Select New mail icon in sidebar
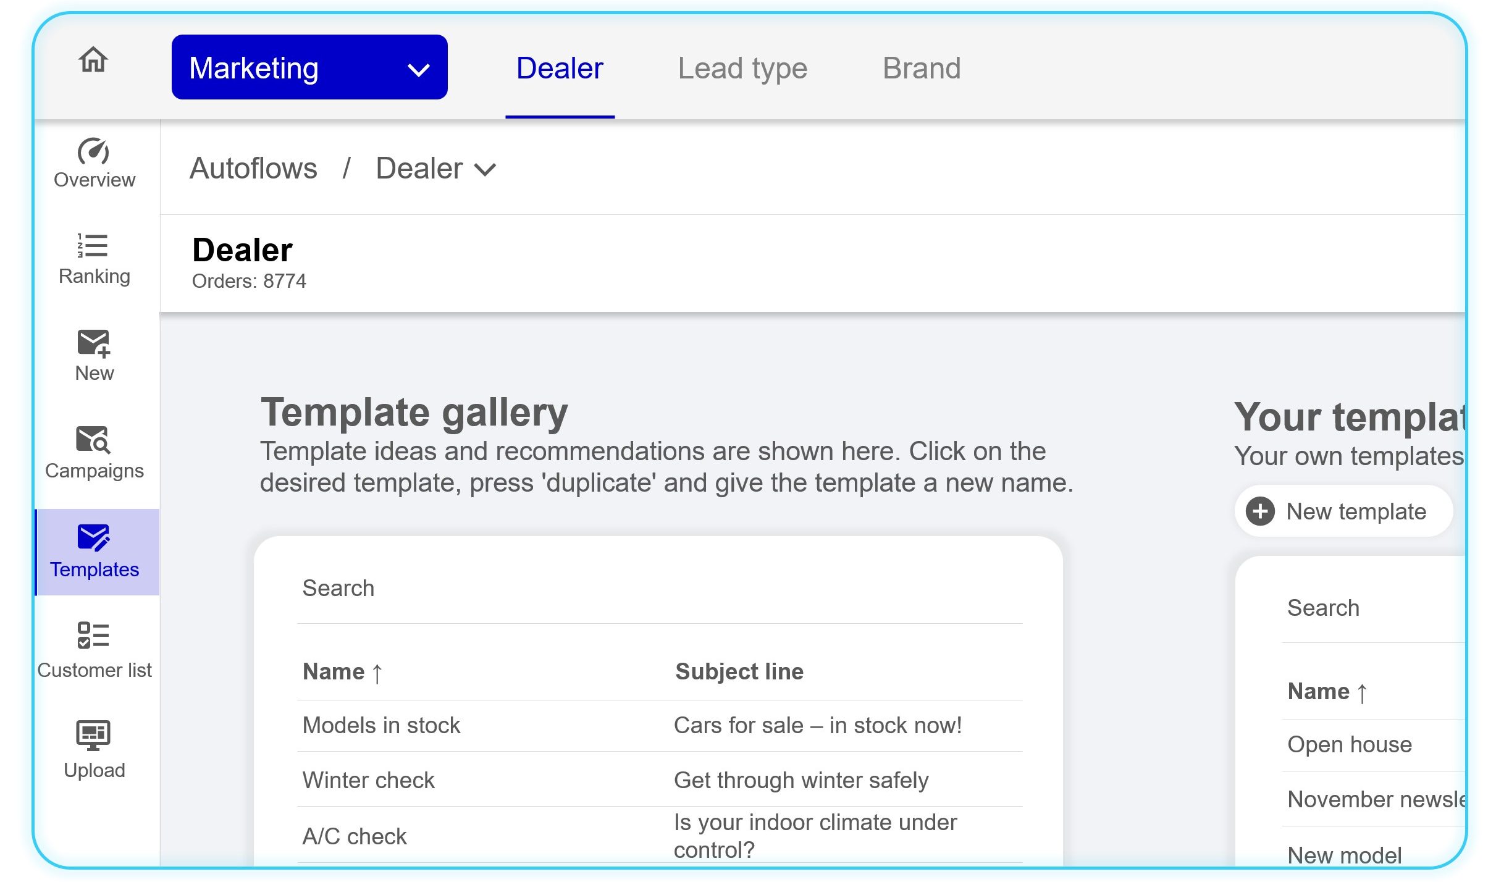Viewport: 1496px width, 882px height. pos(94,343)
